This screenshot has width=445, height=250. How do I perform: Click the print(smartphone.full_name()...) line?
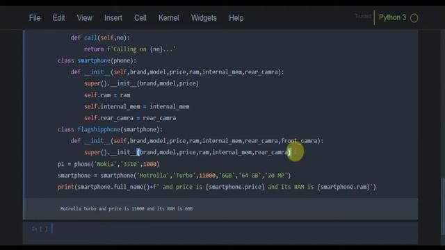217,187
